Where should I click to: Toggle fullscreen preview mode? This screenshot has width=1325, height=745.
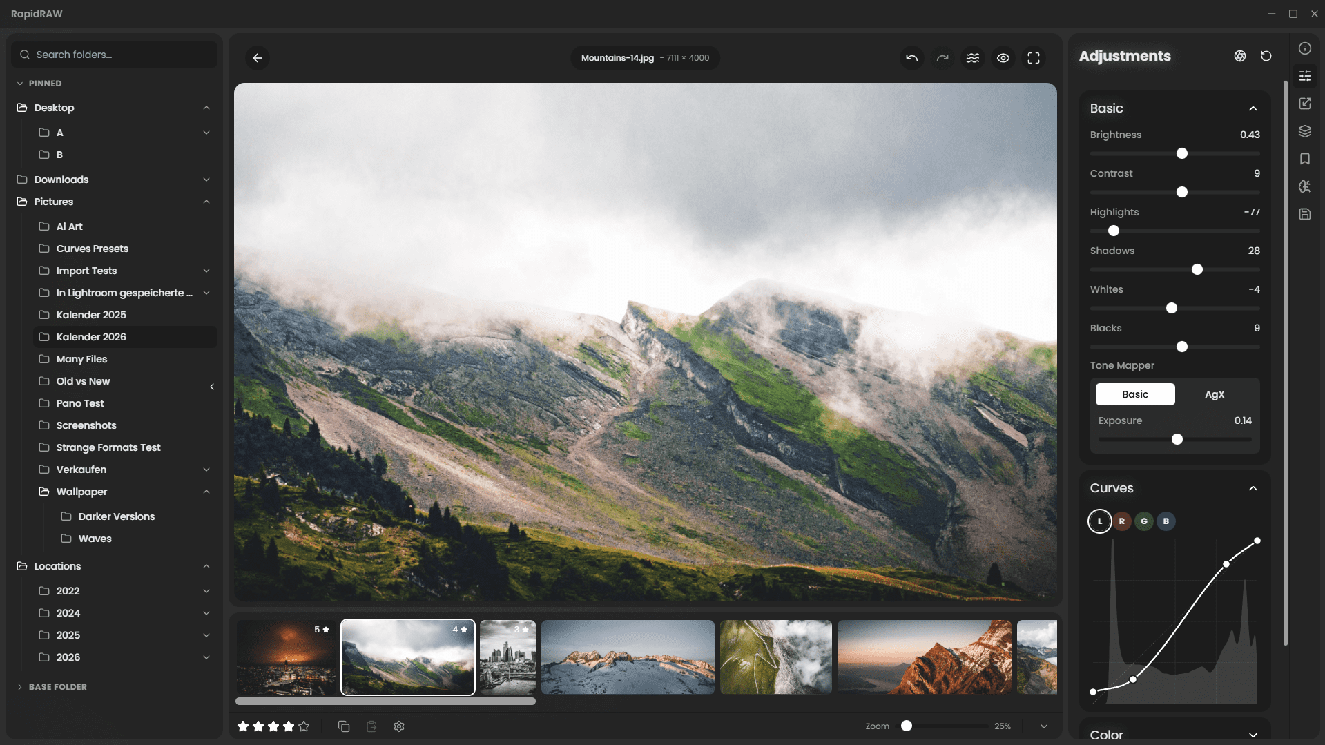1033,58
